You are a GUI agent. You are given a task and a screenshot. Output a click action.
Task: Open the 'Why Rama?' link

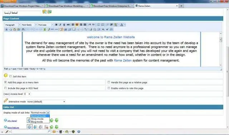tap(12, 121)
